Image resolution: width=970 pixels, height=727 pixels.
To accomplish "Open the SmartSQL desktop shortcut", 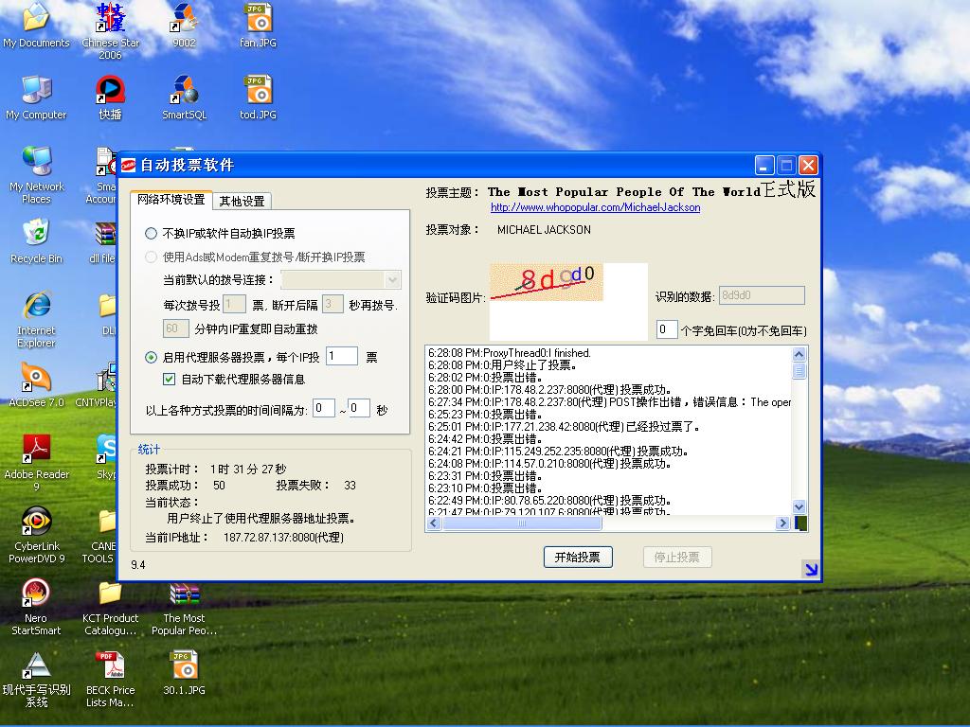I will point(184,91).
